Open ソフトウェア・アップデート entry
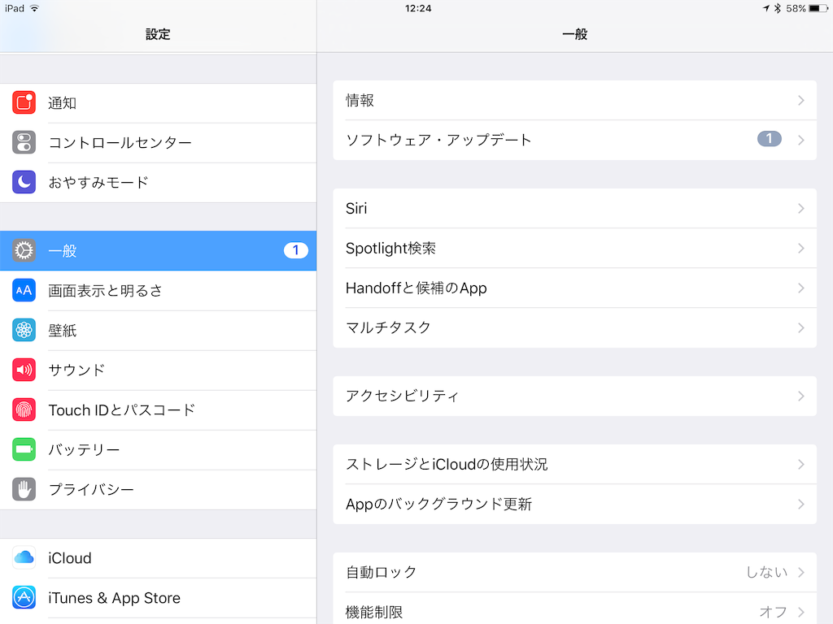The image size is (833, 624). point(575,140)
